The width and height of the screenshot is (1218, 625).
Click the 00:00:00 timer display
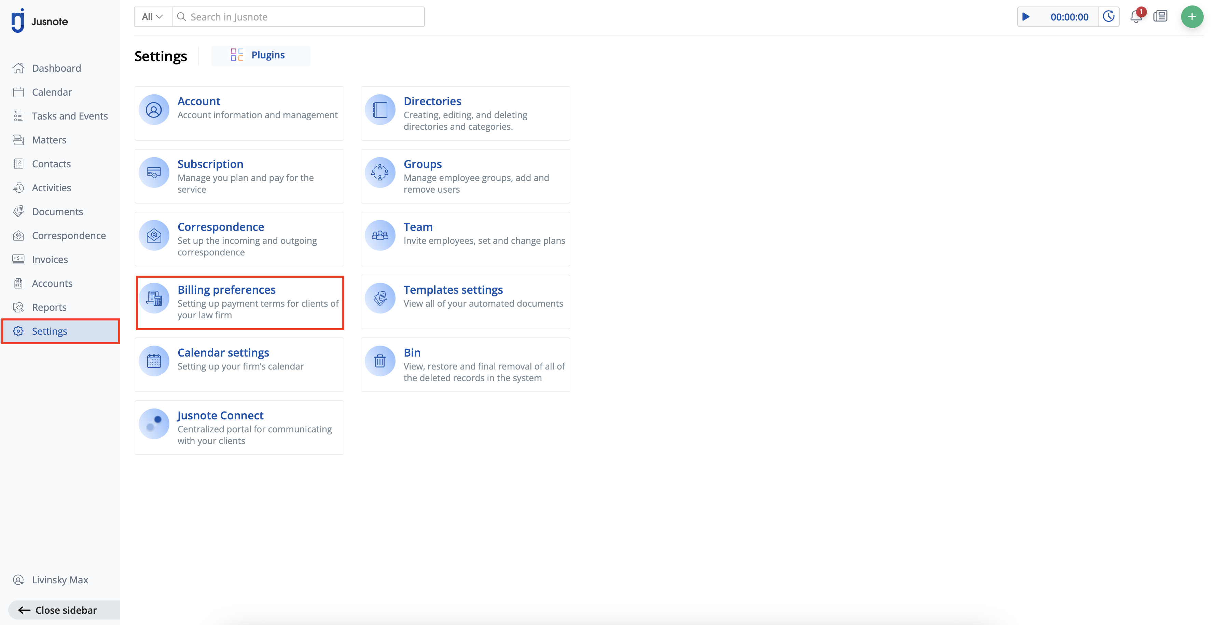pos(1069,16)
